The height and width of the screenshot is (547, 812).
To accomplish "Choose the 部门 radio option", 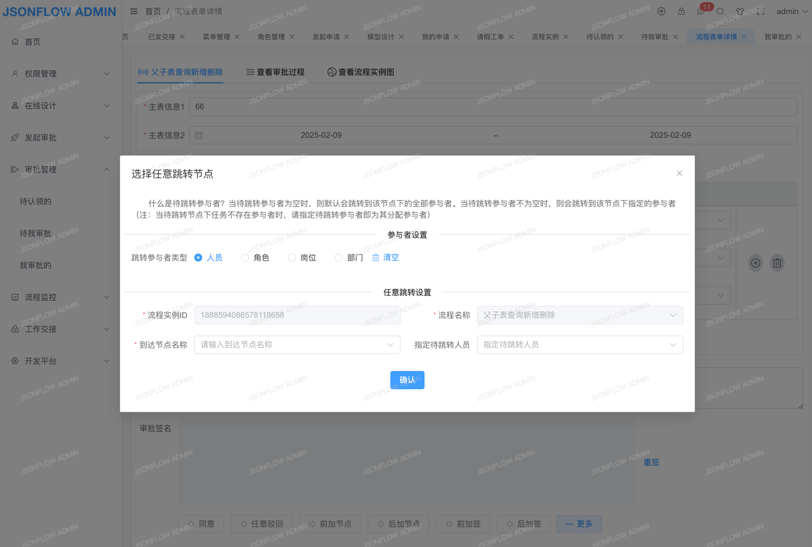I will (339, 258).
